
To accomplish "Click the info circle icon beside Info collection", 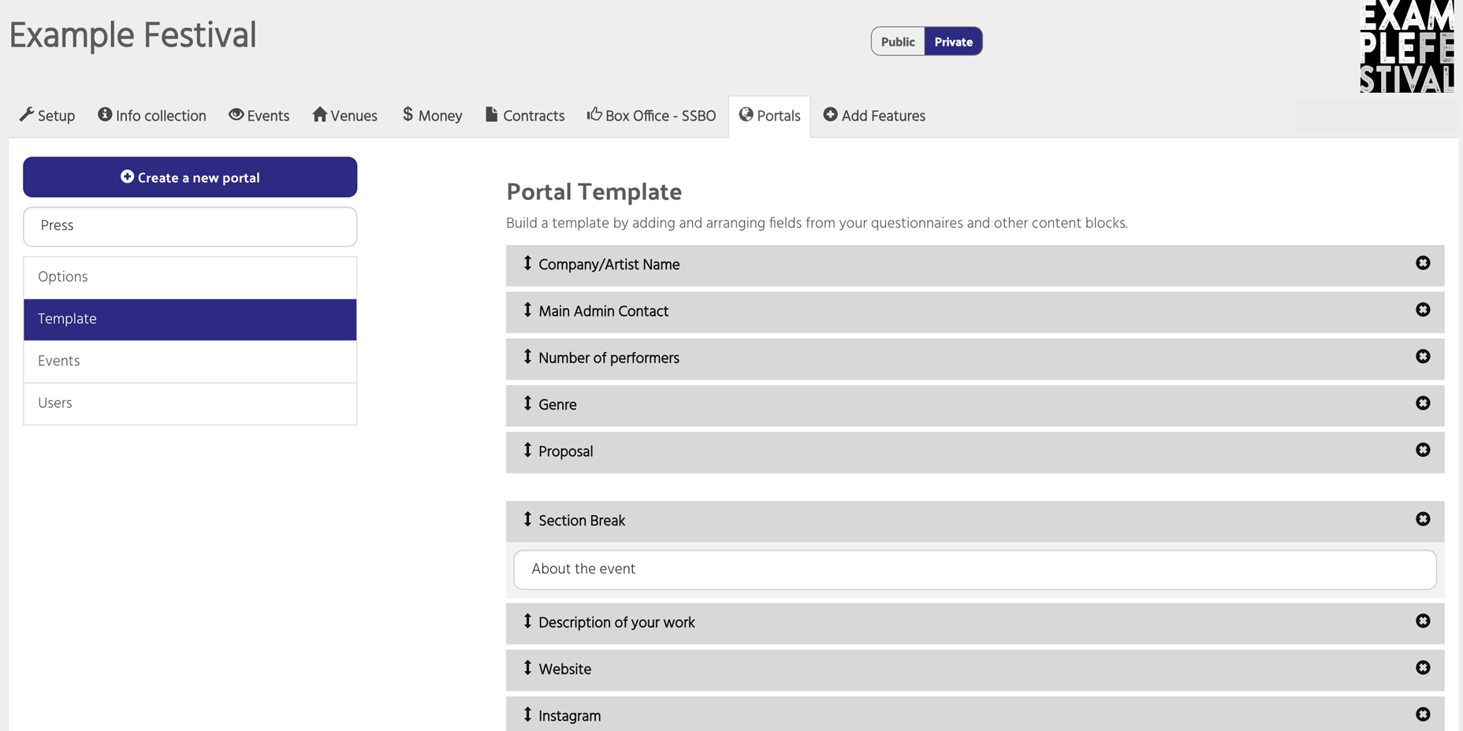I will 105,114.
